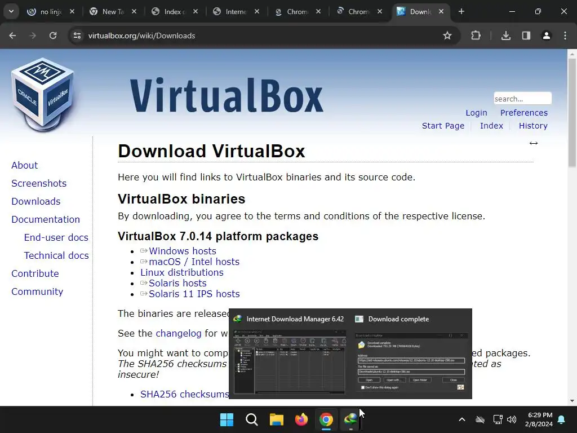Open the changelog link

179,334
